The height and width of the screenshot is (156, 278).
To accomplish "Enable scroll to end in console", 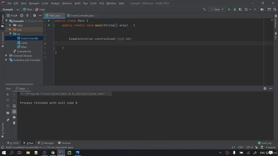I will pyautogui.click(x=14, y=112).
